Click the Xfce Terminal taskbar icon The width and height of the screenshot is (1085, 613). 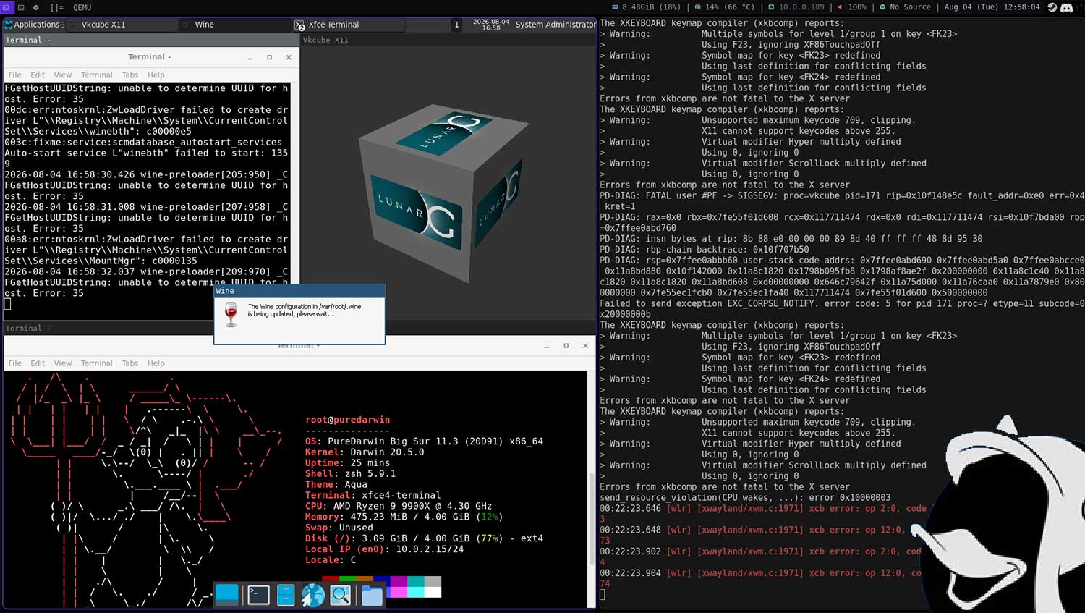(300, 25)
